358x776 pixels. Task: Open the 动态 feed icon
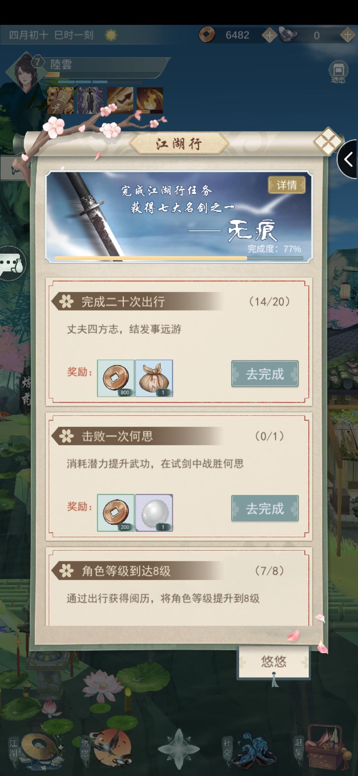[x=338, y=72]
